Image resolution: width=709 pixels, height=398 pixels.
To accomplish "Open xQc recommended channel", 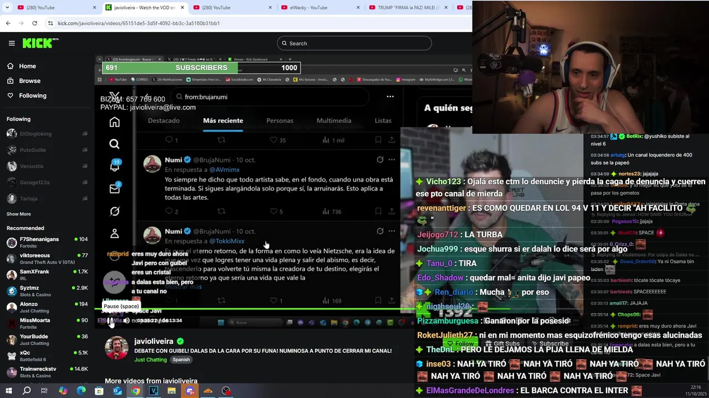I will pyautogui.click(x=47, y=355).
